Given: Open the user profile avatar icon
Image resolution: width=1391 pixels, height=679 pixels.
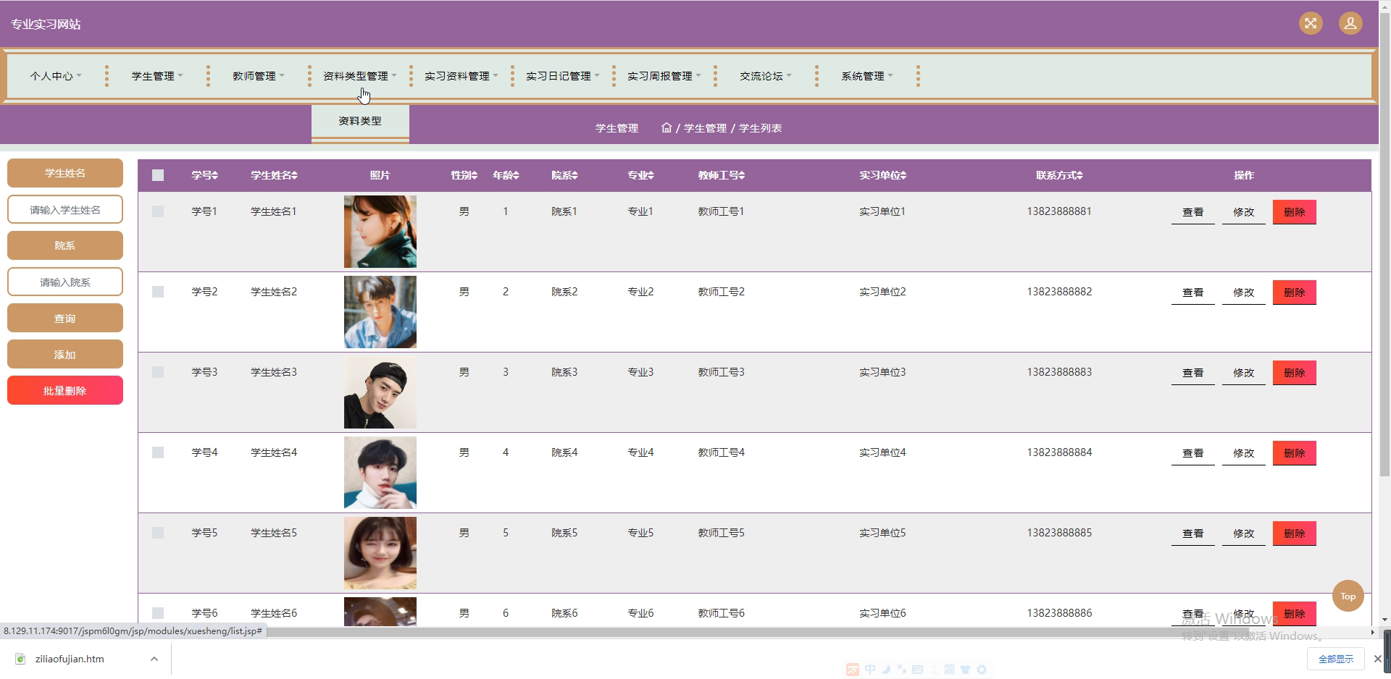Looking at the screenshot, I should click(x=1350, y=23).
